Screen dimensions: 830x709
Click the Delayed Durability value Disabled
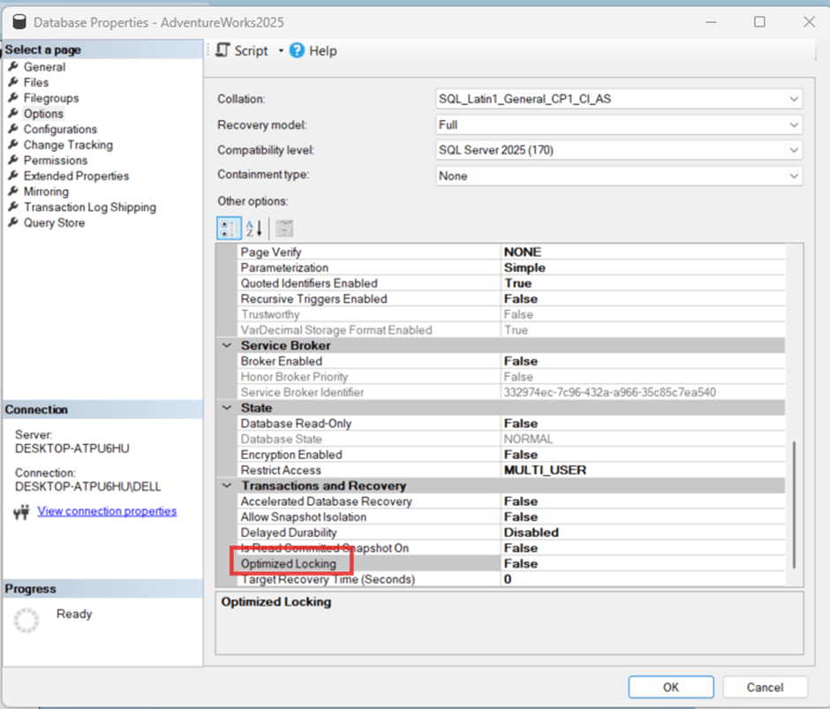(x=532, y=532)
